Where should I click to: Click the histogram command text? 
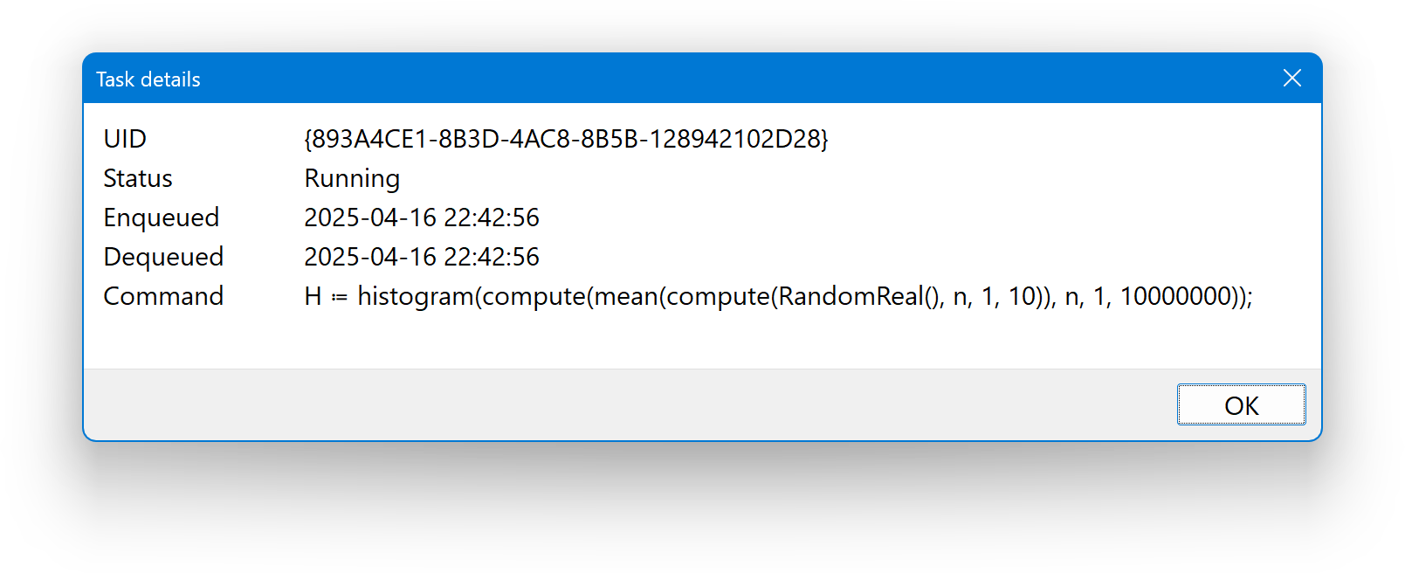[x=778, y=297]
